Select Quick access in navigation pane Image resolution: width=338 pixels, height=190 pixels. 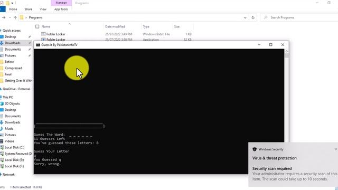pos(12,31)
